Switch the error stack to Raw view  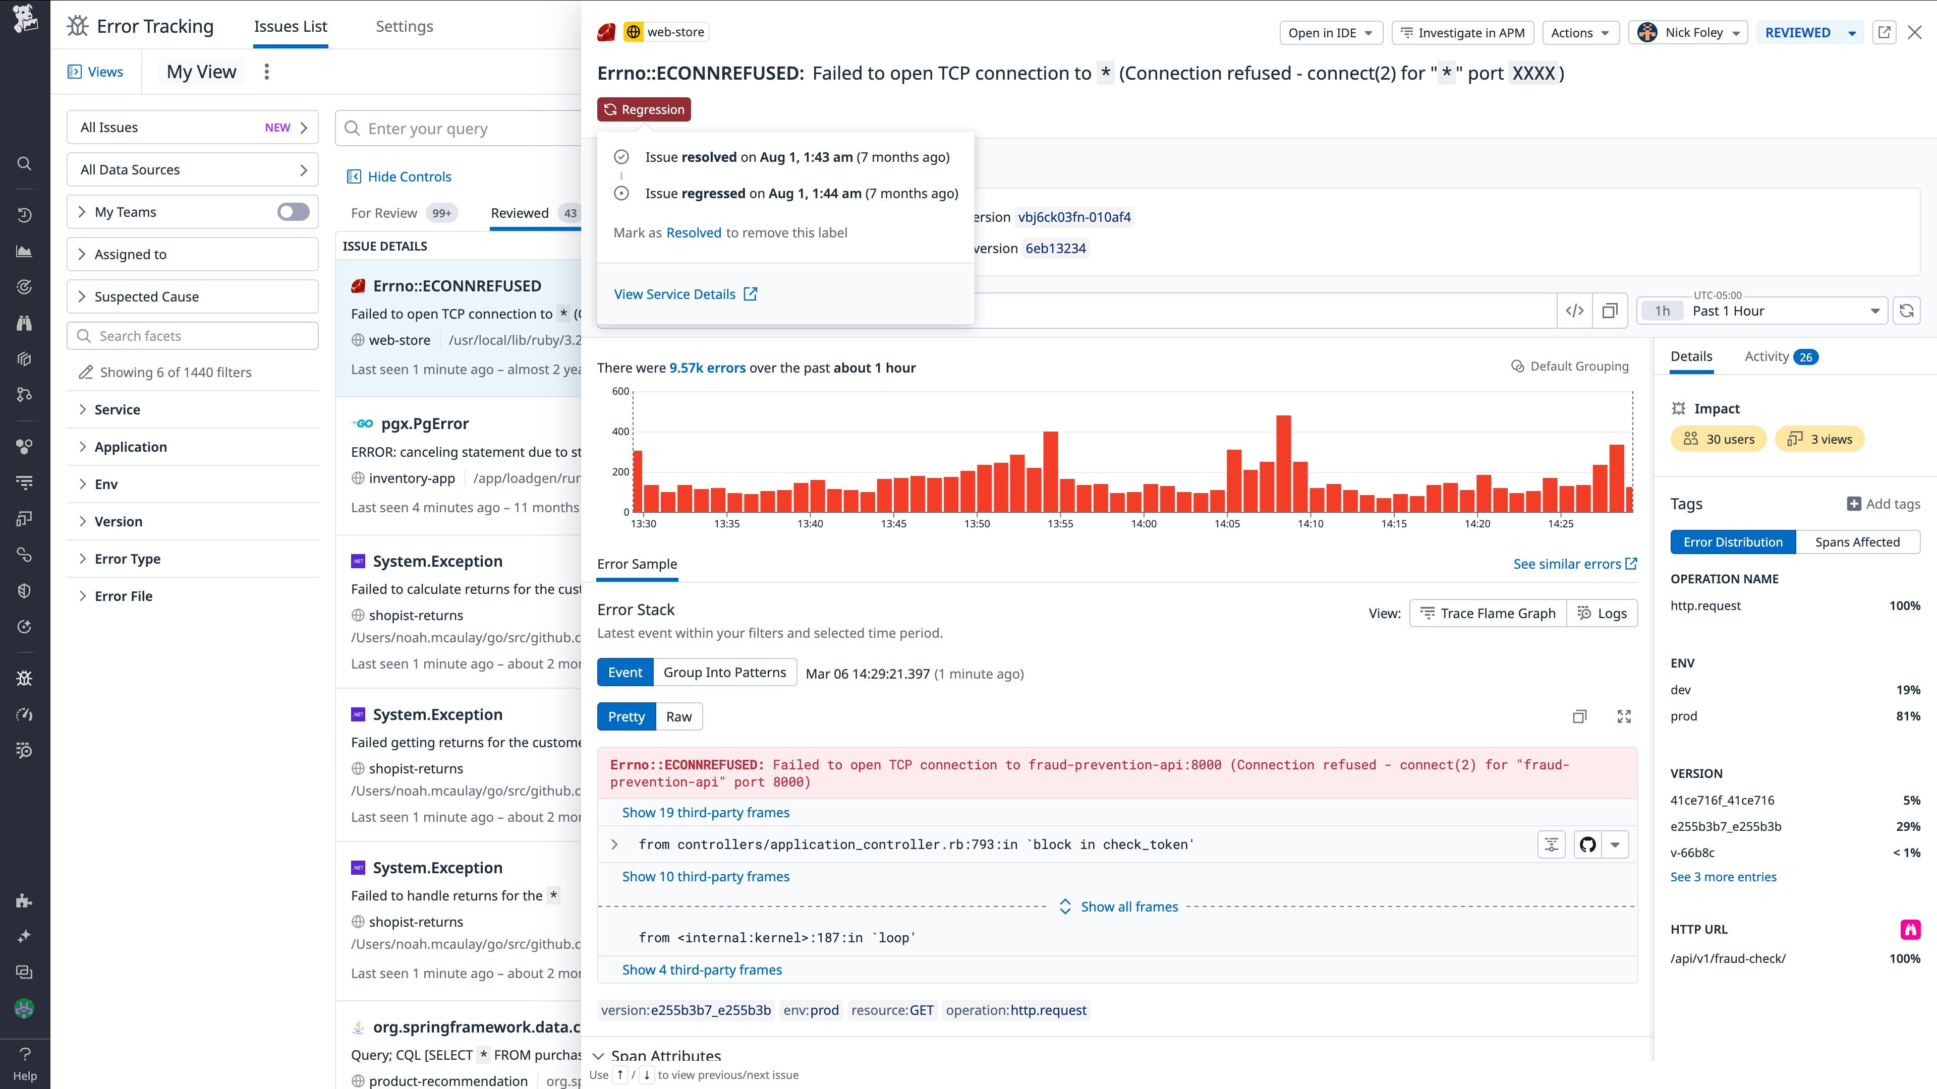coord(678,716)
